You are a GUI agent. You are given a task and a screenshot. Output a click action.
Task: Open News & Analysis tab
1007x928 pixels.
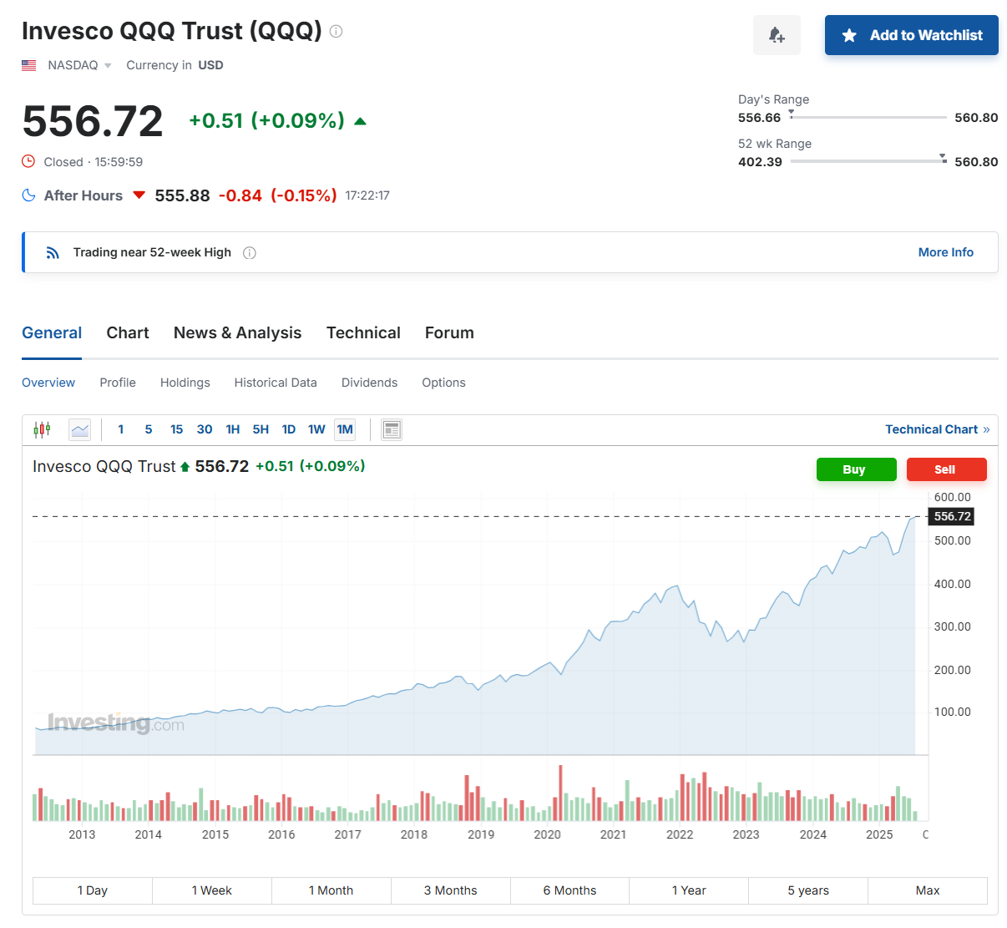pyautogui.click(x=237, y=332)
